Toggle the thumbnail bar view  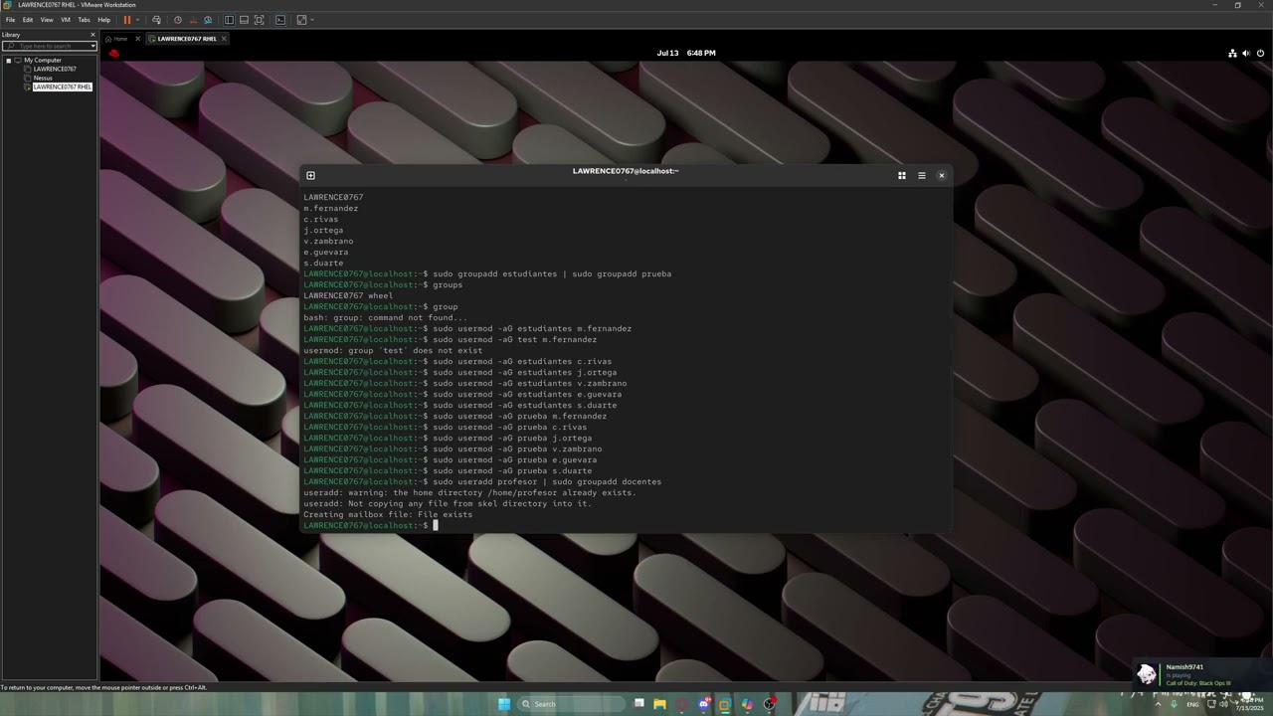244,20
